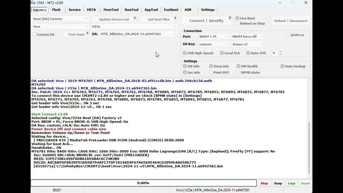Screen dimensions: 343x193
Task: Click the Vivo | V23e status bar entry
Action: [213, 190]
